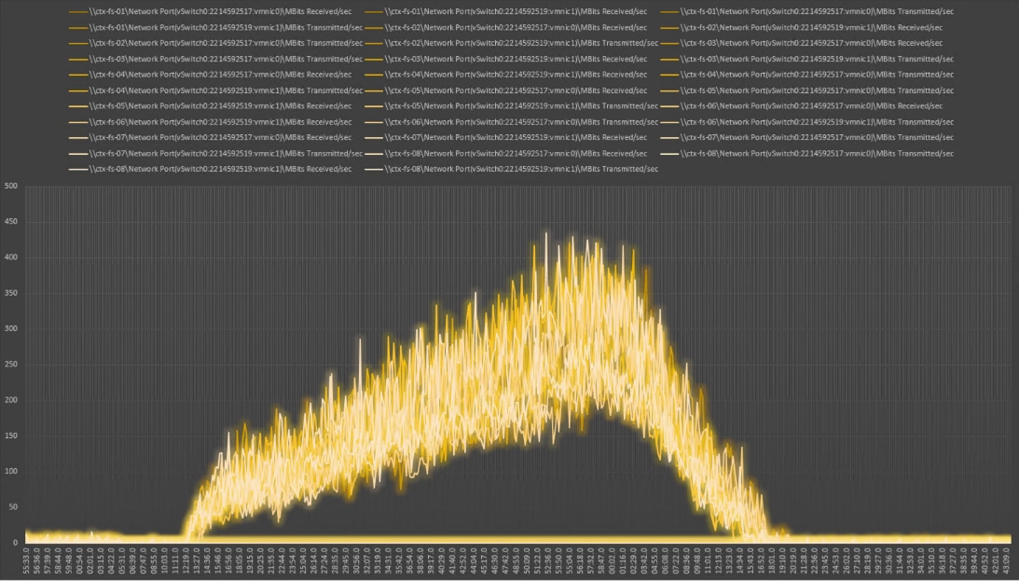Select legend entry ctx-fs-03 vmnic0 MBits Received/sec
The height and width of the screenshot is (581, 1019).
click(801, 43)
